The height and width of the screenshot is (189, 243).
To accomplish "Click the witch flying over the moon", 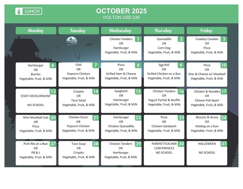I will pos(72,40).
